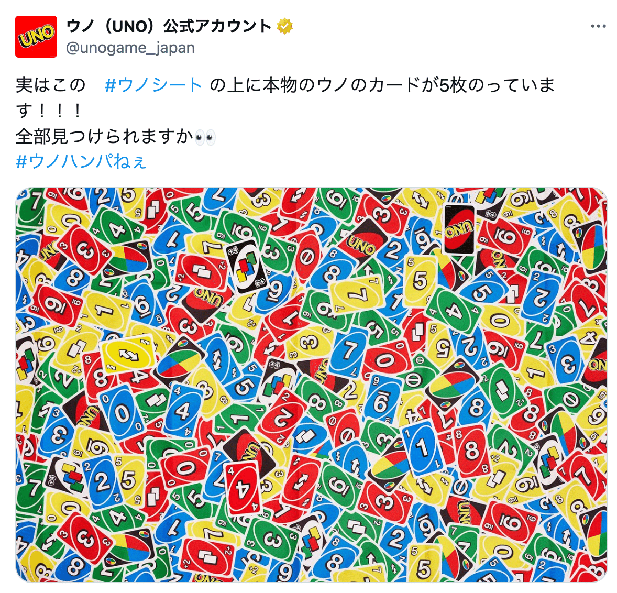The image size is (617, 593).
Task: Select the text 全部見つけられますか
Action: [105, 136]
